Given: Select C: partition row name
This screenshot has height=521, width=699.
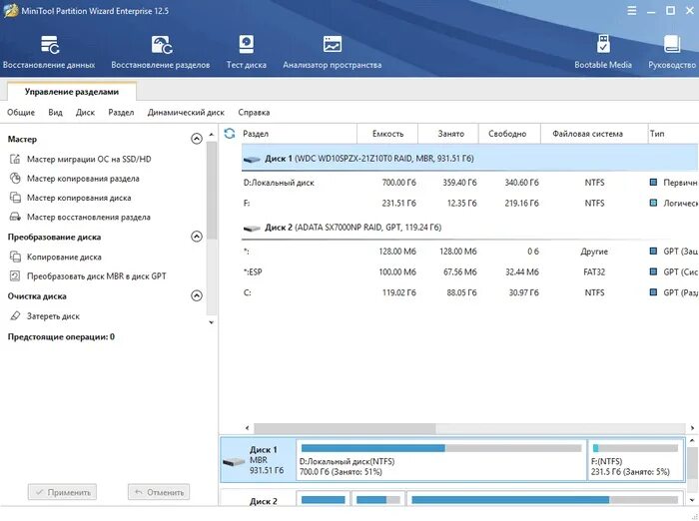Looking at the screenshot, I should click(x=247, y=292).
